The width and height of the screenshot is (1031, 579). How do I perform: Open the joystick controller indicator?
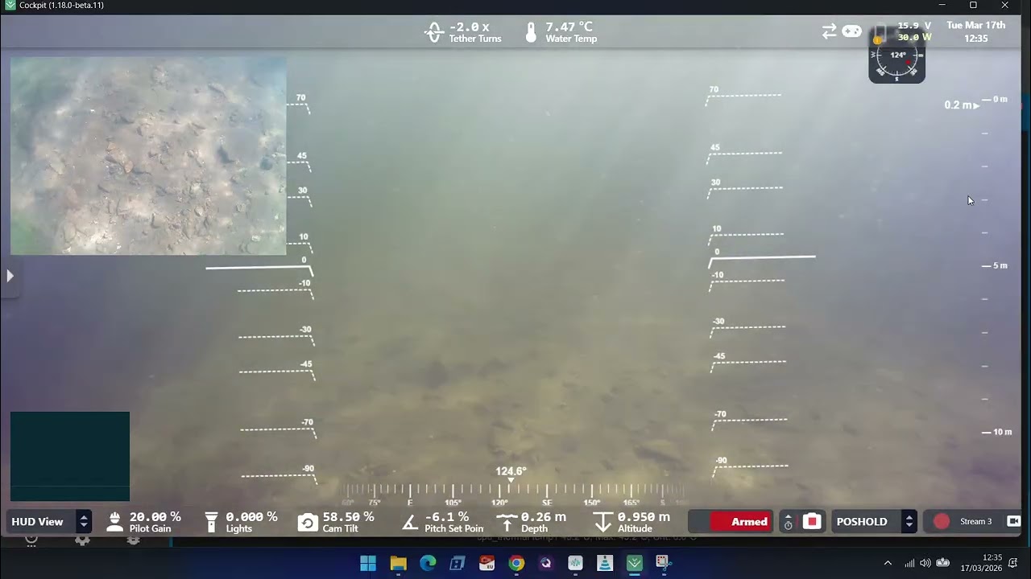pyautogui.click(x=851, y=31)
